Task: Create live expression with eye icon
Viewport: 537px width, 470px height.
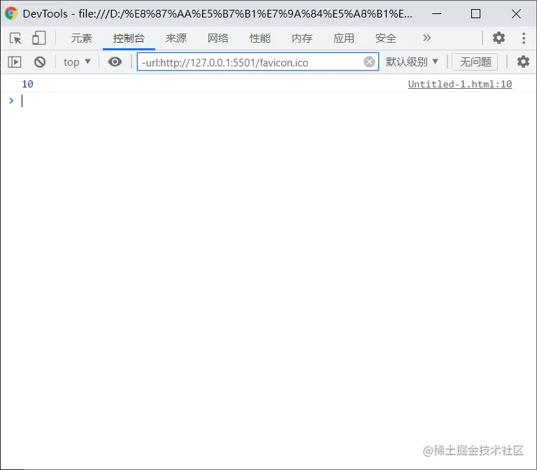Action: coord(115,62)
